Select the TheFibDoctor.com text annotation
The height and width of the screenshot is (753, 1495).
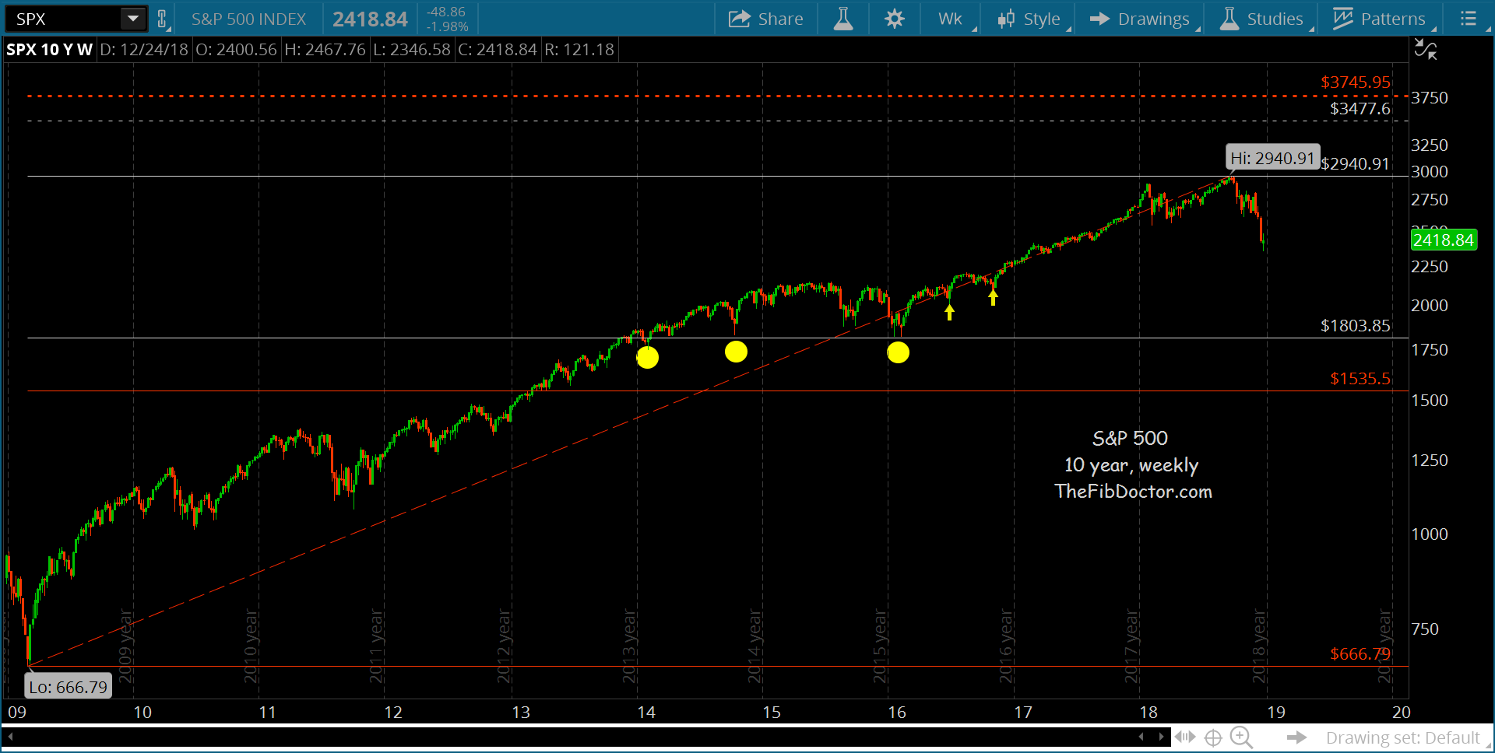pyautogui.click(x=1134, y=491)
